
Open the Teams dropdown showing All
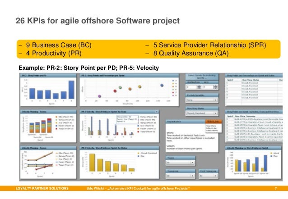(x=181, y=163)
